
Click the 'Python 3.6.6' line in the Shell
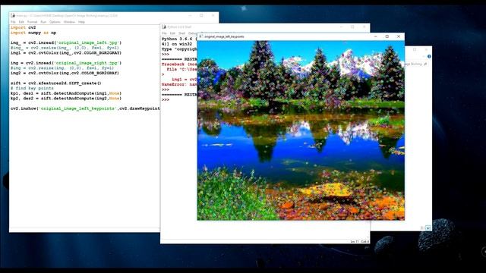[179, 39]
